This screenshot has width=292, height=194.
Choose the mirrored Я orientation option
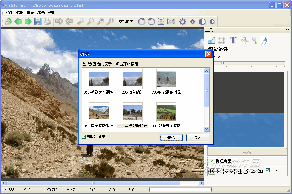coord(219,171)
